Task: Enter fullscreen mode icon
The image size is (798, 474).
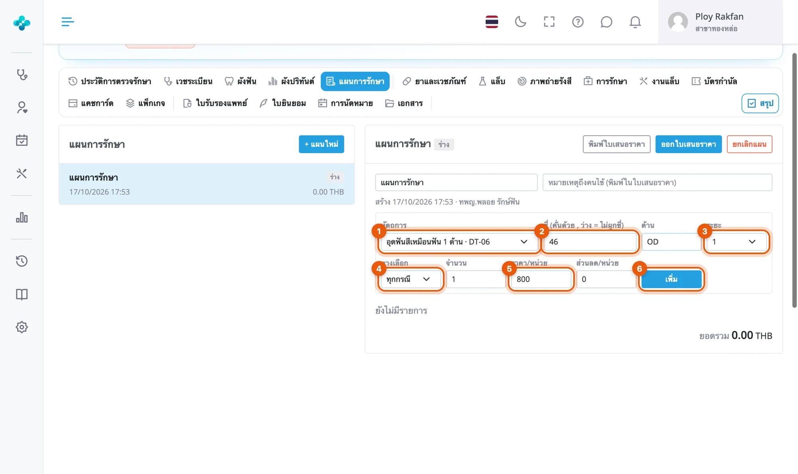Action: [549, 22]
